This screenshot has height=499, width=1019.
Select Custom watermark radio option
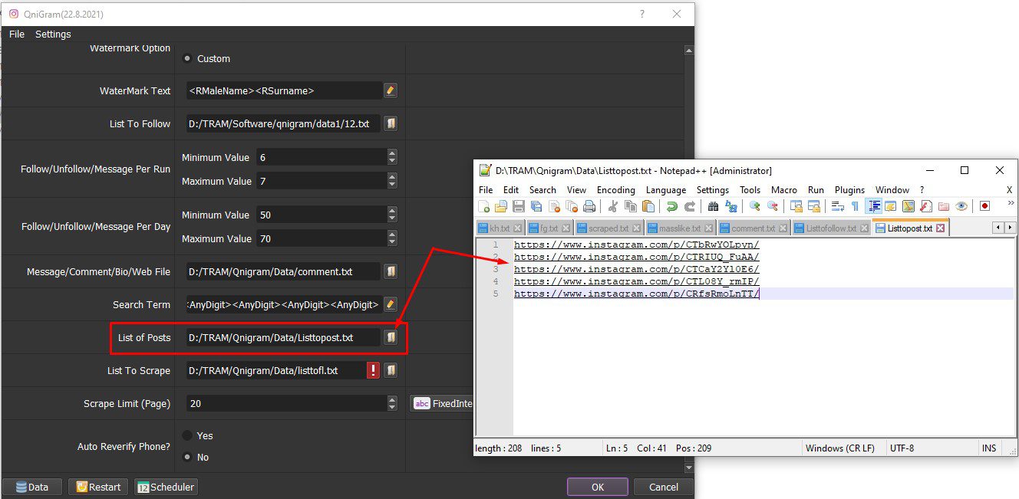(x=187, y=58)
